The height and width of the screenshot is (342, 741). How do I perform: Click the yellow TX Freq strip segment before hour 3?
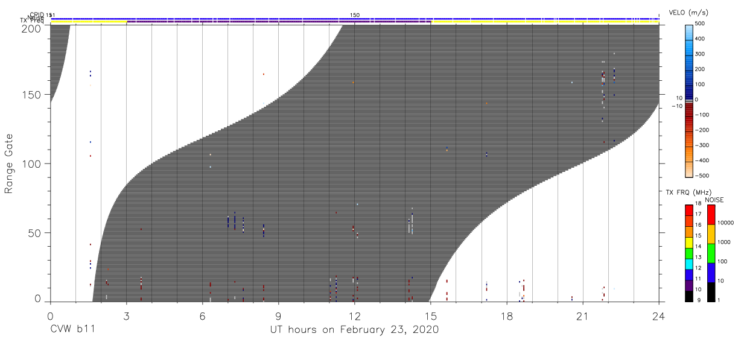89,22
